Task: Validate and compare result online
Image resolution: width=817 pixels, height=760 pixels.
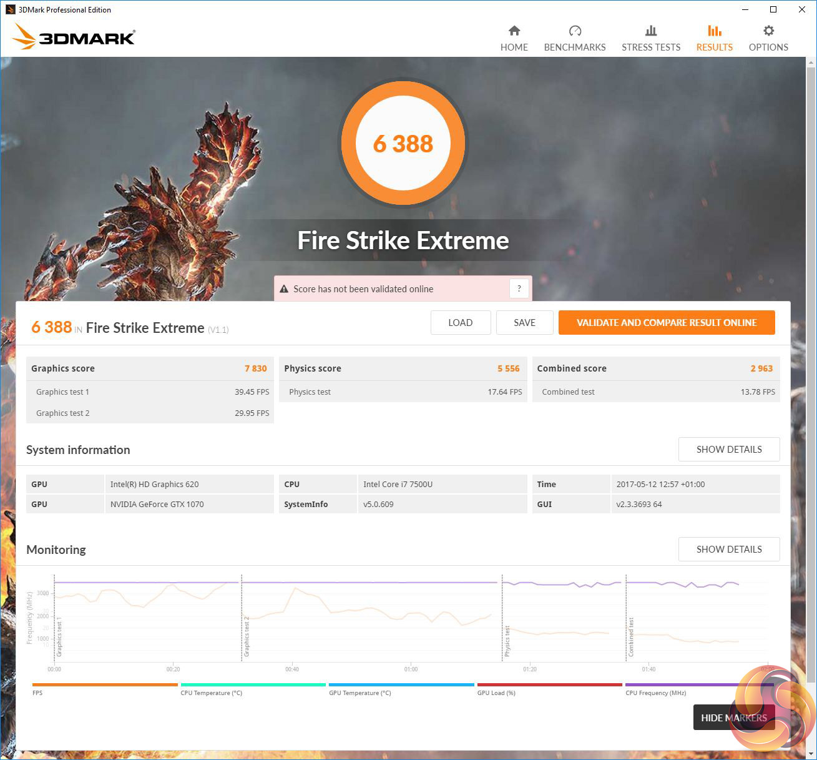Action: coord(667,323)
